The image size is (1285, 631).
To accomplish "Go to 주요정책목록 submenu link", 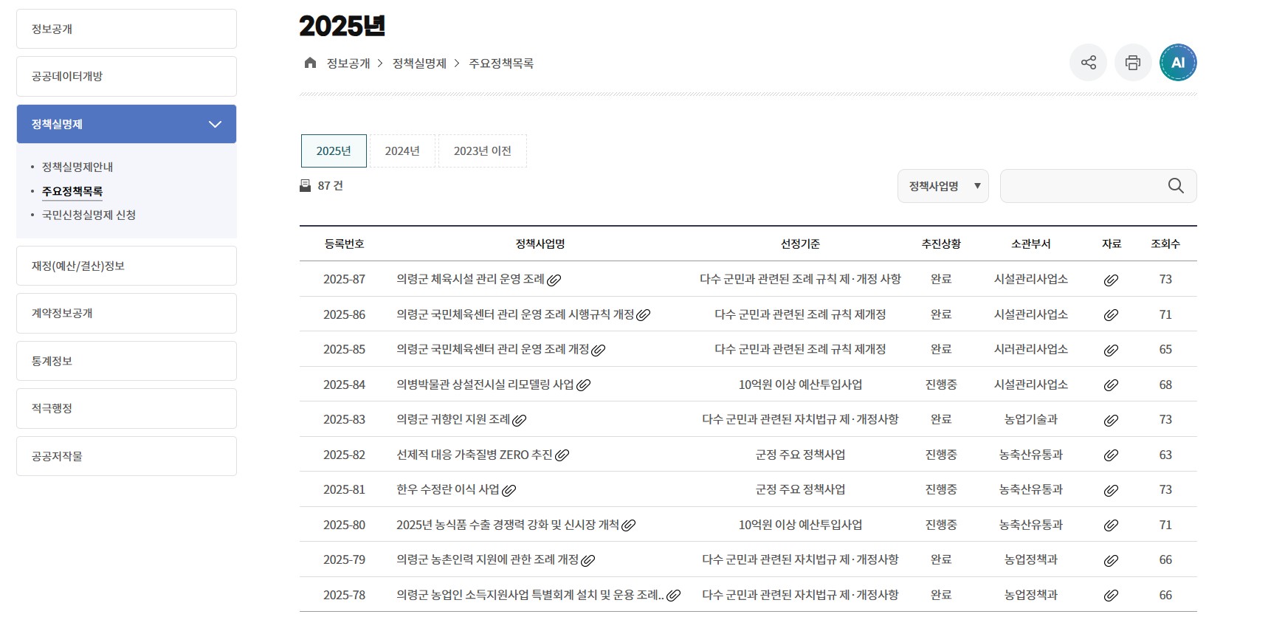I will pos(72,191).
